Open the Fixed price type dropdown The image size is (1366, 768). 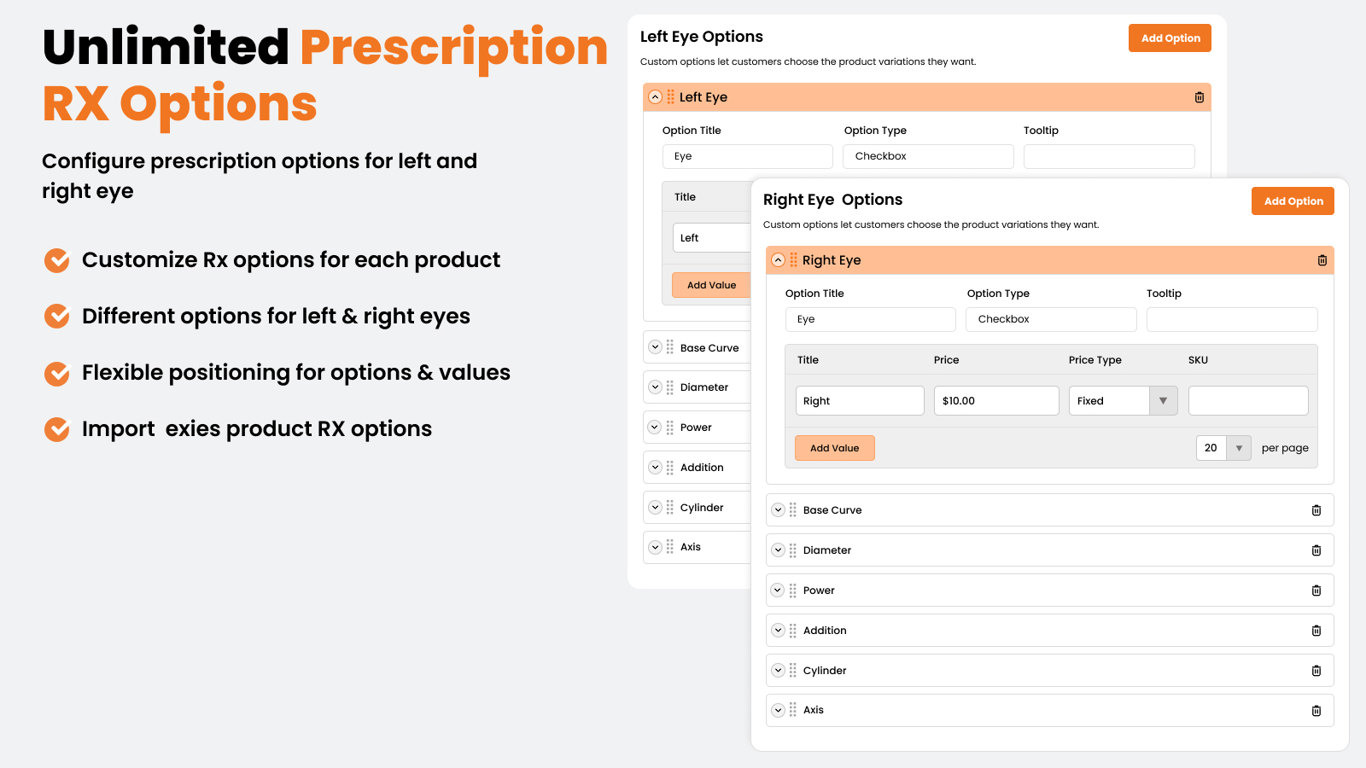click(x=1163, y=401)
